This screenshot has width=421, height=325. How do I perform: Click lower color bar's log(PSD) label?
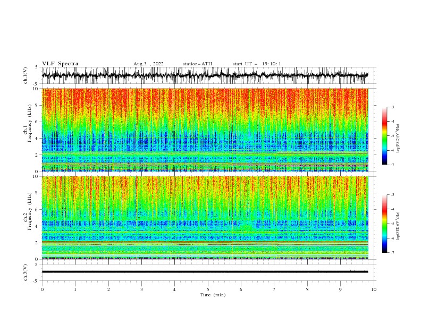(x=398, y=226)
